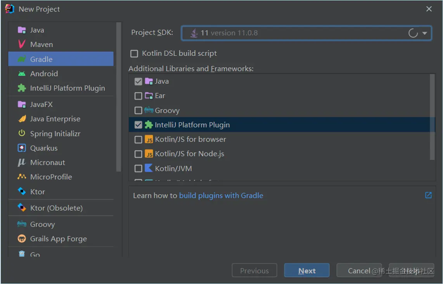Image resolution: width=443 pixels, height=284 pixels.
Task: Open the build plugins with Gradle link
Action: [x=221, y=195]
